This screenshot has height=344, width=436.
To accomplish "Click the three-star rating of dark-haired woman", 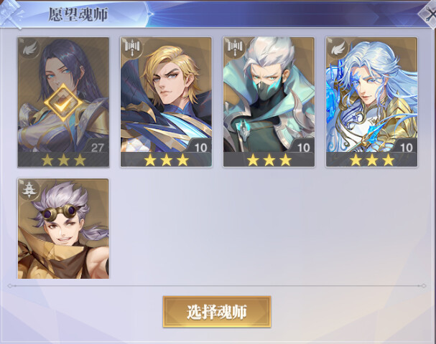I will click(63, 160).
